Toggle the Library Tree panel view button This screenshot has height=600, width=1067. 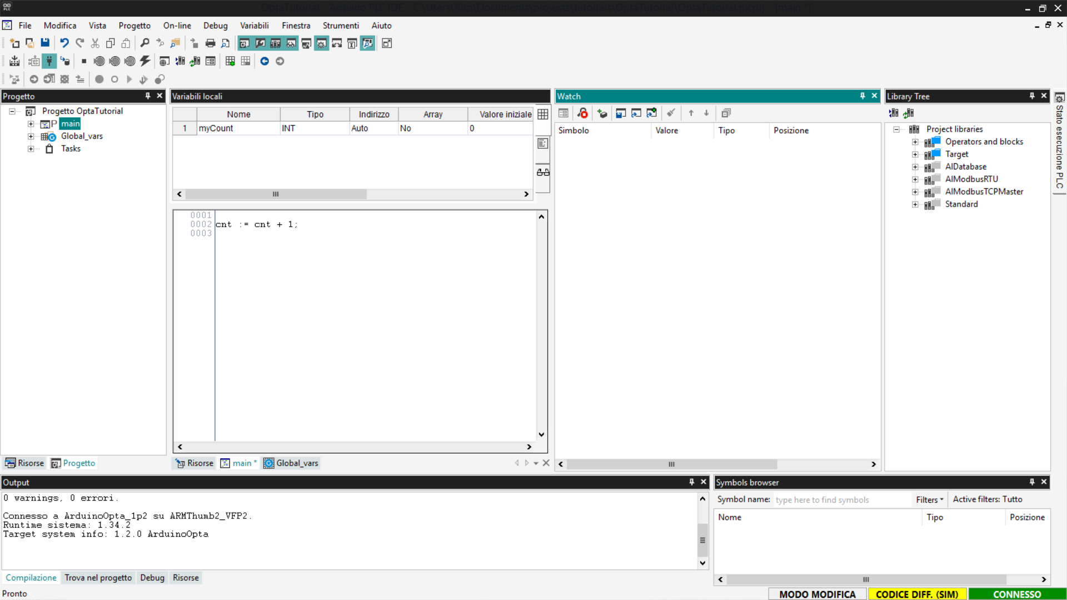276,43
